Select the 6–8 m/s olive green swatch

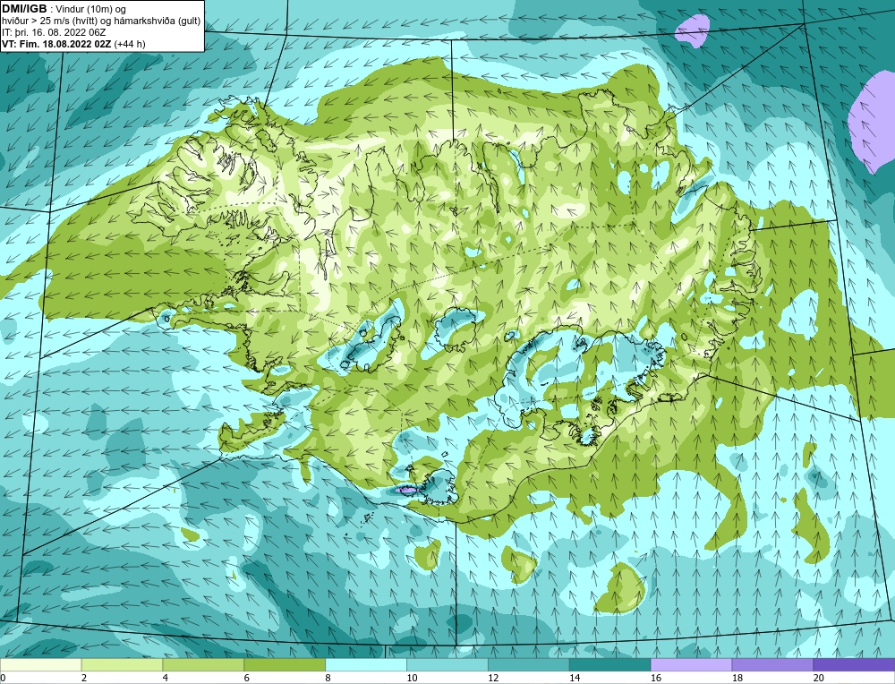[285, 664]
